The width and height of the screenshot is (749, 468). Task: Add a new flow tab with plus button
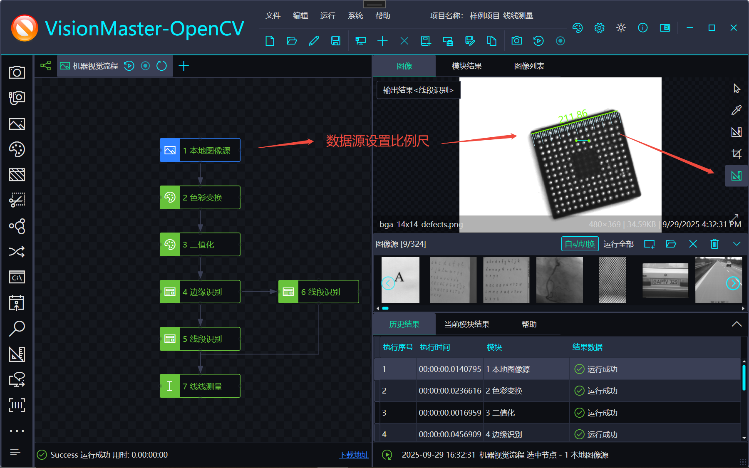pos(184,66)
